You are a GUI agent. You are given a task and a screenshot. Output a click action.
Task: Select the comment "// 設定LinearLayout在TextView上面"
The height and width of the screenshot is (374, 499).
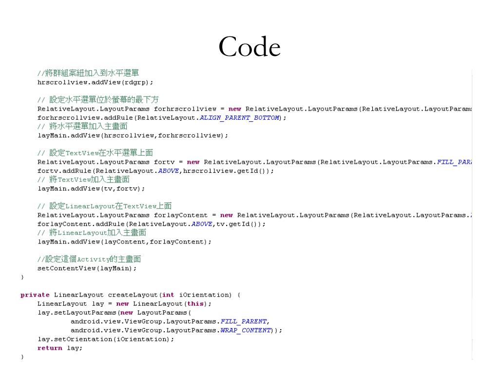coord(104,206)
